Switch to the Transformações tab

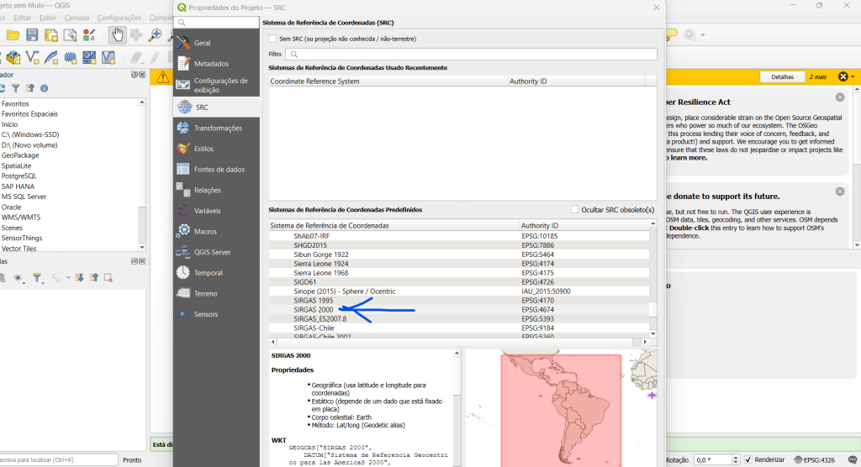(x=216, y=128)
